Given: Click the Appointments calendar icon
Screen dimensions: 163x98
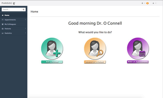Looking at the screenshot, I should (x=3, y=20).
